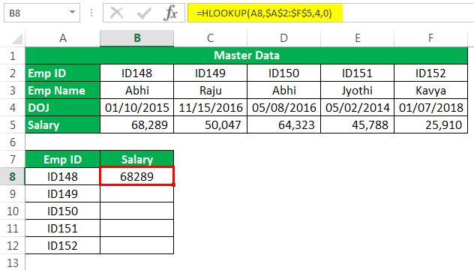474x270 pixels.
Task: Click the Select All corner triangle
Action: click(x=16, y=39)
